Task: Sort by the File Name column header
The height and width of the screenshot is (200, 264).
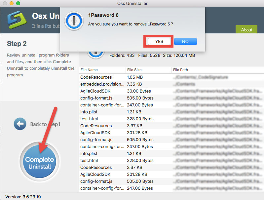Action: [x=102, y=70]
